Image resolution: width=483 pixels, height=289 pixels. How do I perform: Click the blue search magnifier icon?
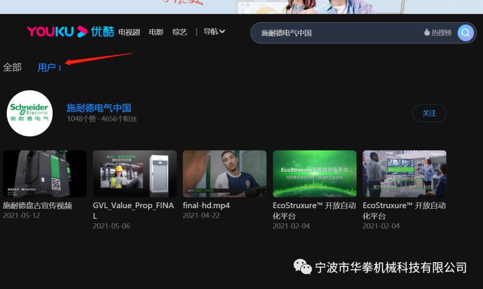point(466,33)
